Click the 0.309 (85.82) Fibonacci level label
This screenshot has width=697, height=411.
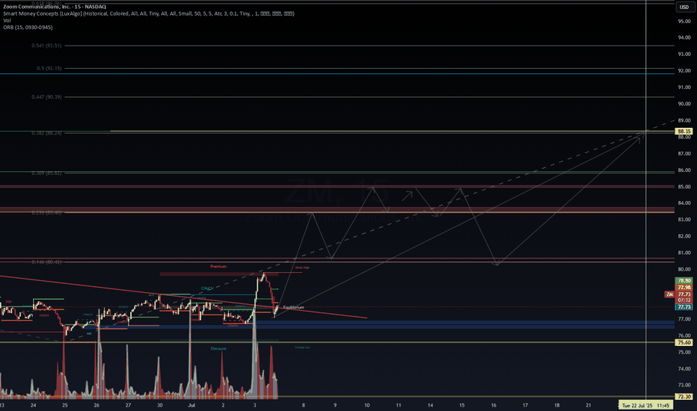(x=46, y=173)
